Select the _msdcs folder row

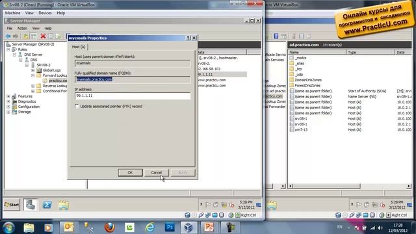[298, 58]
